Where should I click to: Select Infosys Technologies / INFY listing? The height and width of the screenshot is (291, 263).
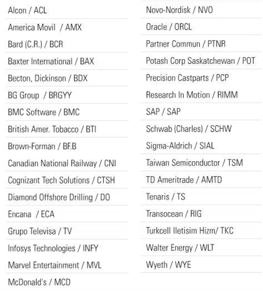coord(53,248)
